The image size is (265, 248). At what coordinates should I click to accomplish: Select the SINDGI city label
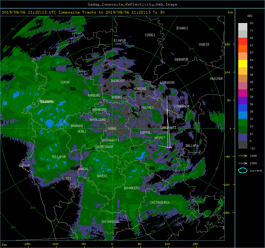click(x=150, y=35)
